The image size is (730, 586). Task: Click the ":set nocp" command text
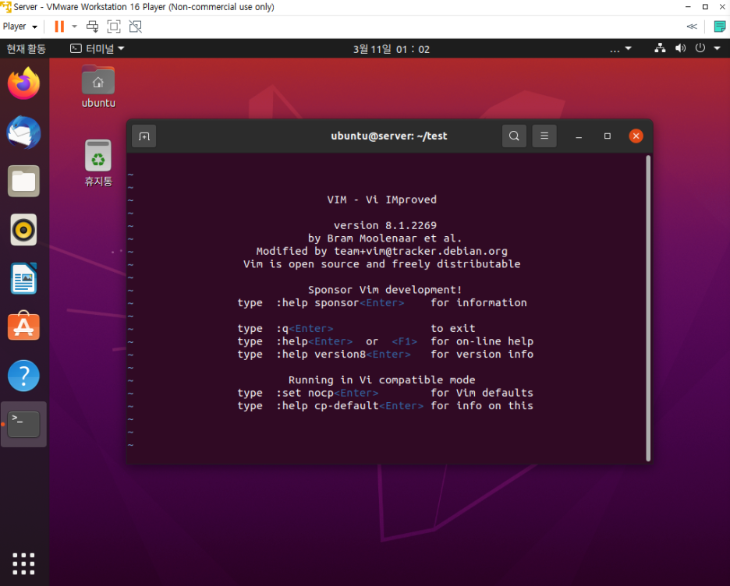[x=305, y=393]
